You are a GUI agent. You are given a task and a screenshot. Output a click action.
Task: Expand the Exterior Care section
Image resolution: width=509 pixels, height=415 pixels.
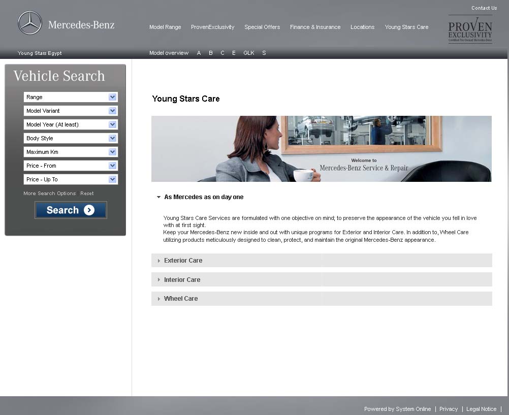(x=322, y=261)
